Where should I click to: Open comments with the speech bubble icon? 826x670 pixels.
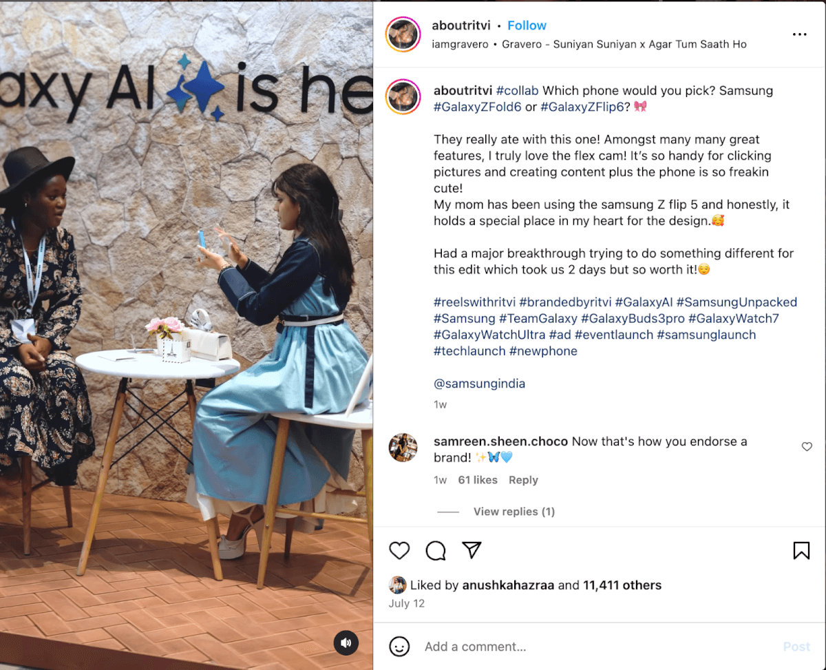(x=436, y=550)
